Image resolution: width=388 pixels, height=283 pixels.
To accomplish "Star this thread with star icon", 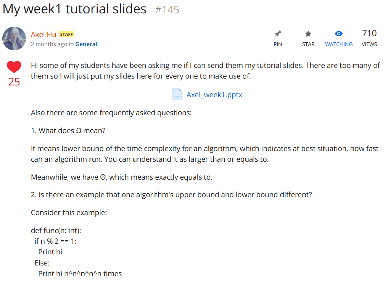I will 308,34.
